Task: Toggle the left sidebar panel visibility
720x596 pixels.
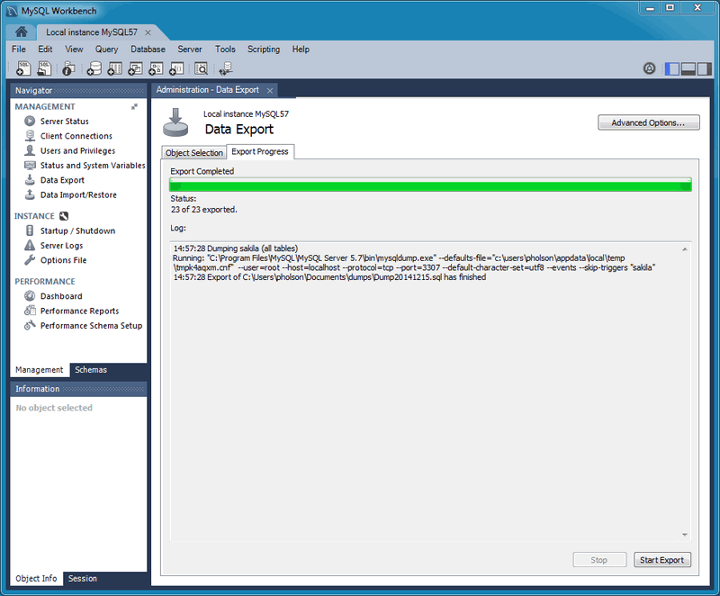Action: tap(672, 69)
